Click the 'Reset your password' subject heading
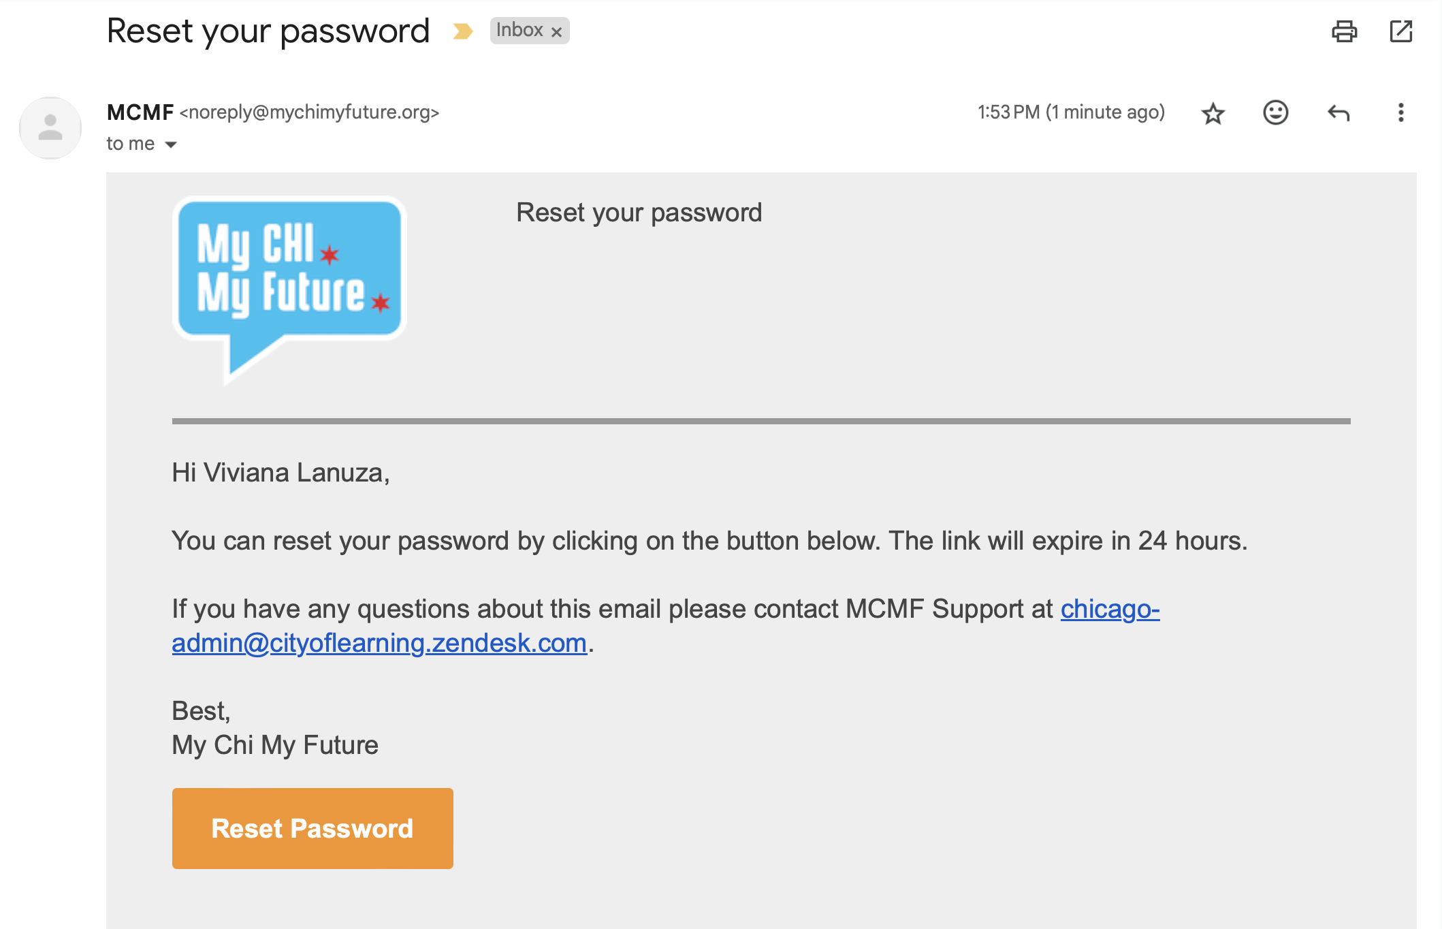 click(x=268, y=31)
